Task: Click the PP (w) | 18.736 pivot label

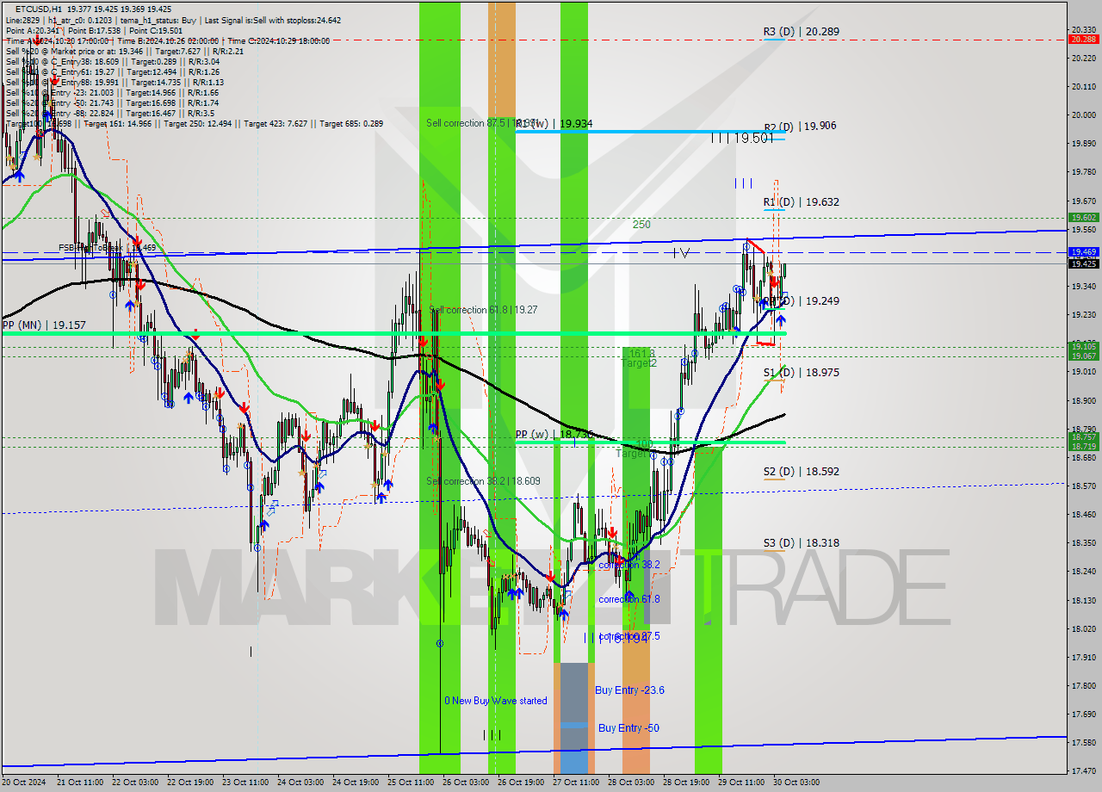Action: [555, 435]
